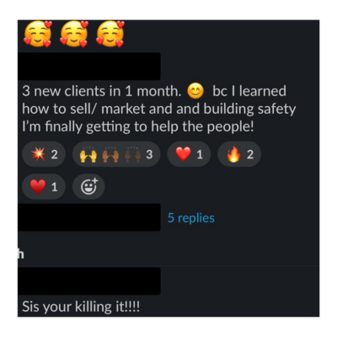
Task: Select the '3 new clients in 1 month' message
Action: tap(159, 109)
